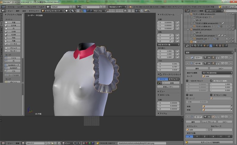Enable 一定のオフセット checkbox

click(187, 81)
